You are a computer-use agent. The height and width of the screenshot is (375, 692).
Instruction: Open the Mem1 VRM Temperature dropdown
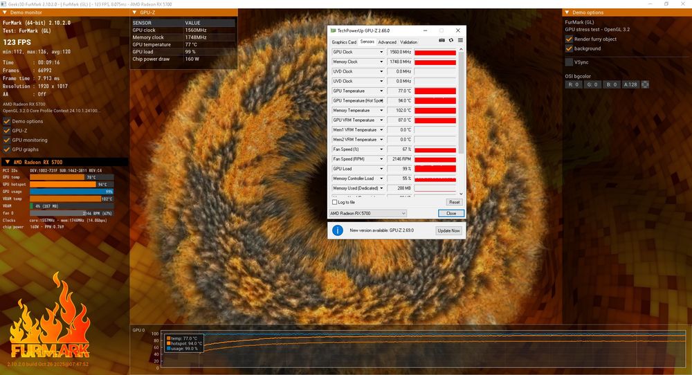(x=381, y=129)
